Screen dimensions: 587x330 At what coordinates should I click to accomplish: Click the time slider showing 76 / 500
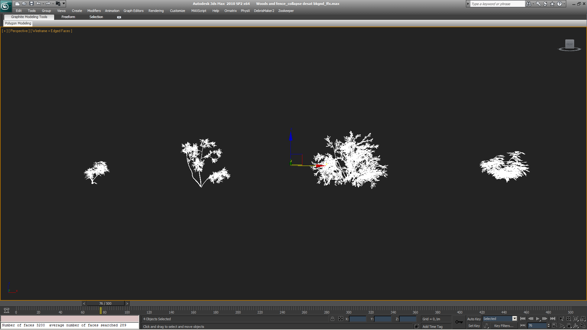(105, 303)
